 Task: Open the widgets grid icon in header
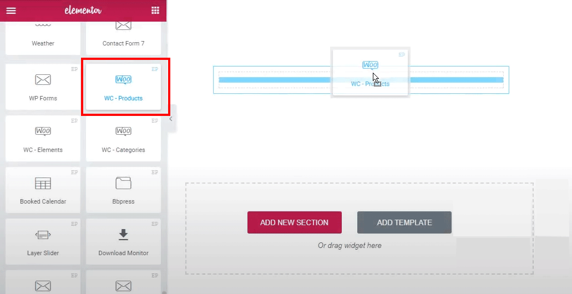(x=155, y=11)
